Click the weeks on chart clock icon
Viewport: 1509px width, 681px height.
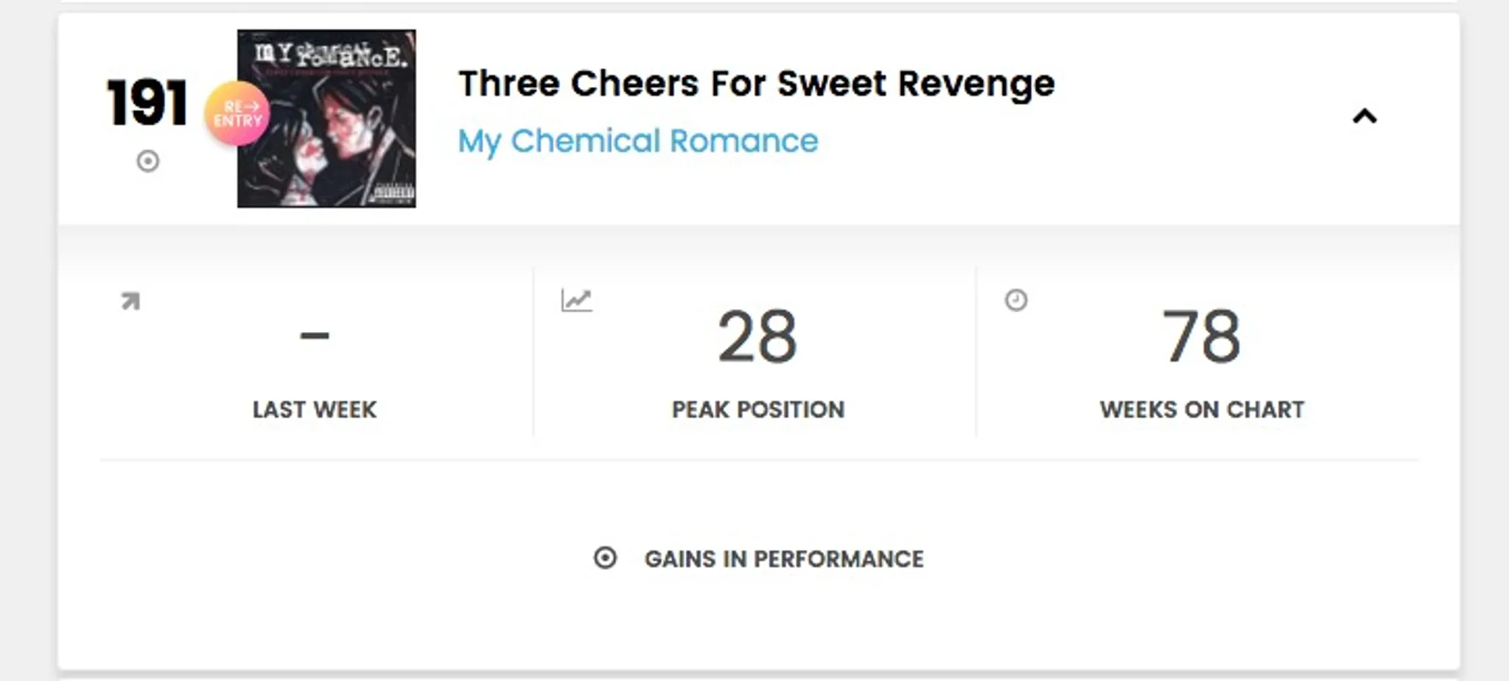(x=1018, y=300)
